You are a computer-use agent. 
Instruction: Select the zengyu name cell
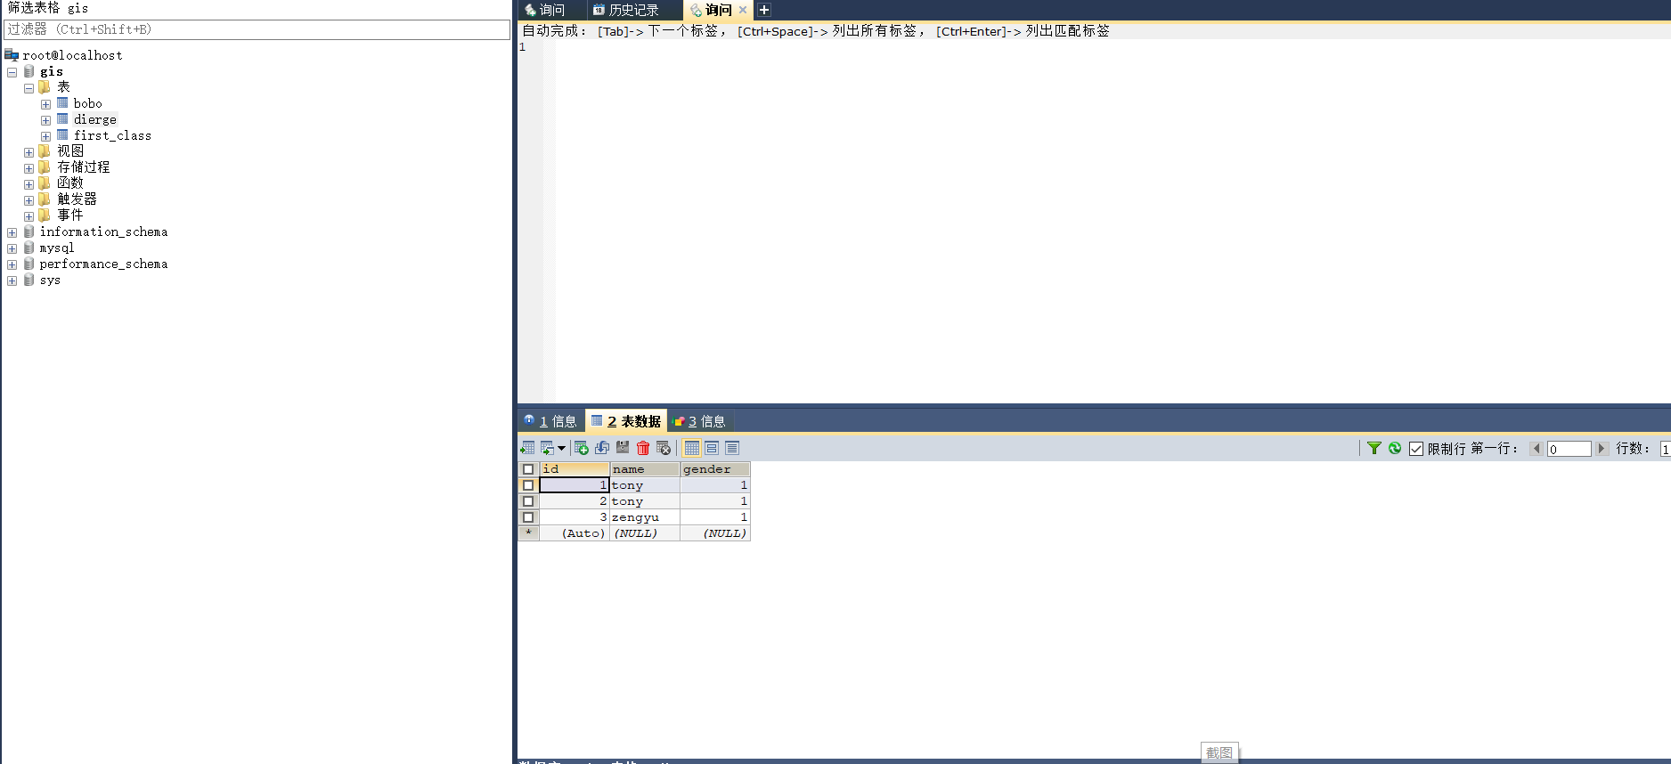point(645,517)
